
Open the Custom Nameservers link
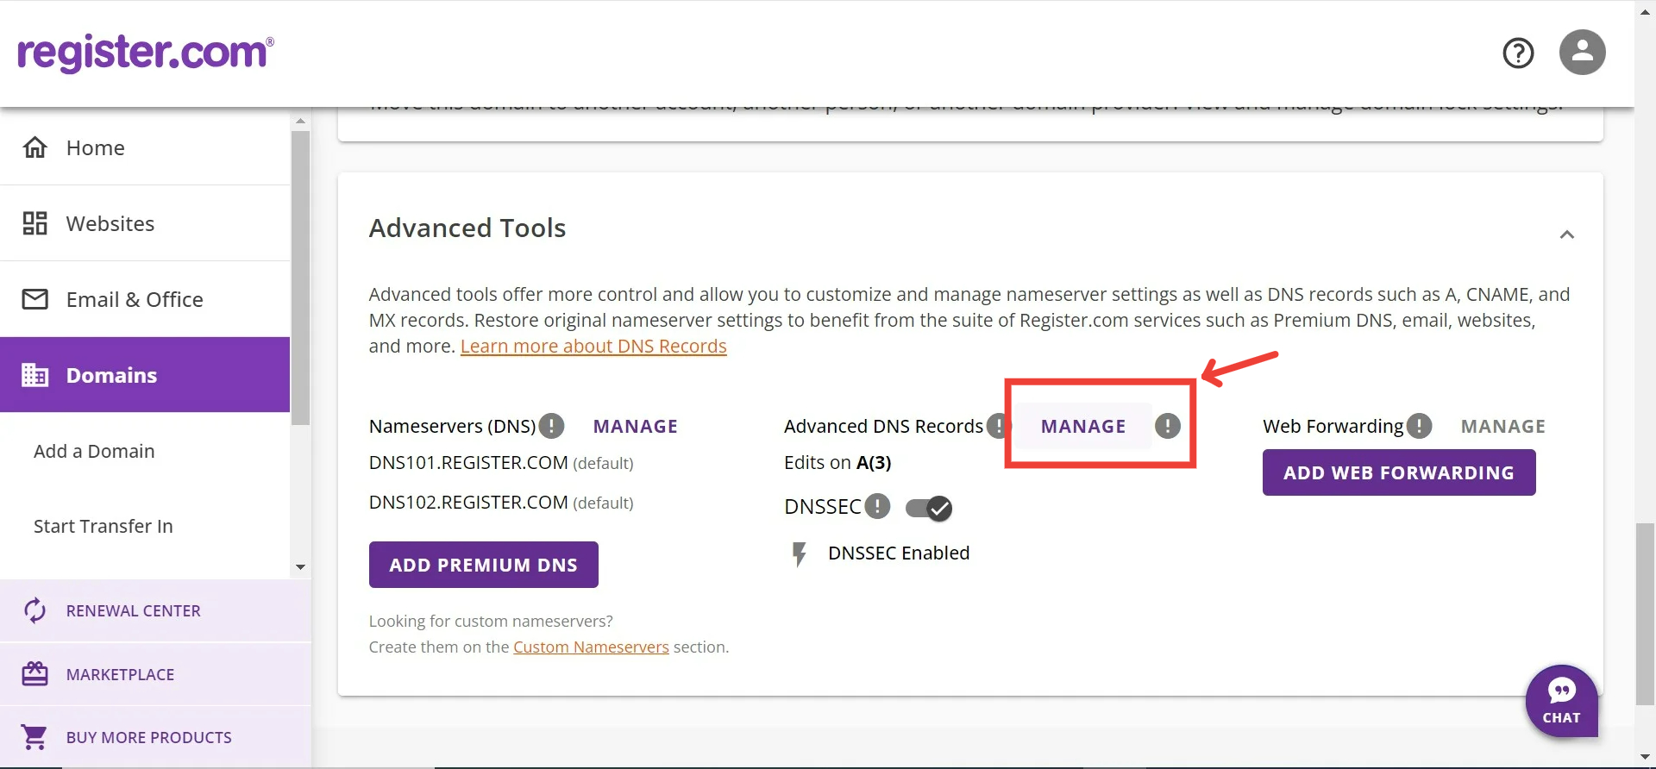coord(591,647)
